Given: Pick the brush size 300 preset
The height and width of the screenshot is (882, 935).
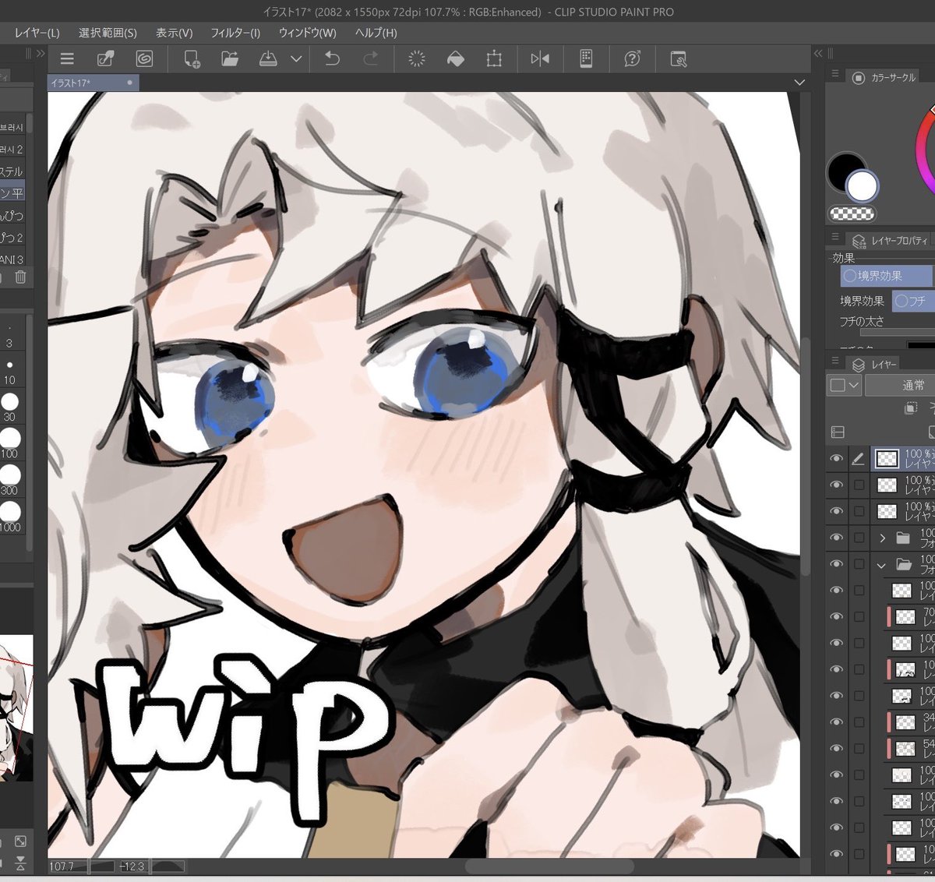Looking at the screenshot, I should (x=9, y=480).
